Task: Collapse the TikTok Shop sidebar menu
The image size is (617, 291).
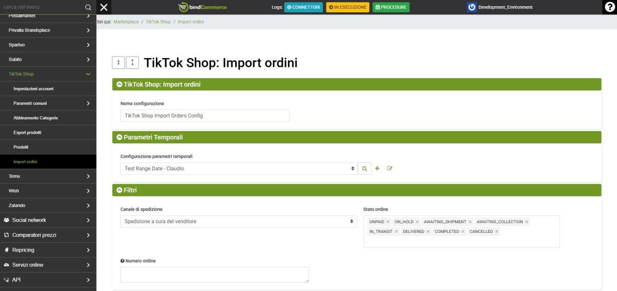Action: (x=48, y=74)
